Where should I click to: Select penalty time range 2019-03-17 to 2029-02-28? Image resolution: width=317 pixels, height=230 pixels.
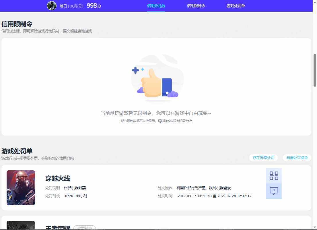coord(215,196)
